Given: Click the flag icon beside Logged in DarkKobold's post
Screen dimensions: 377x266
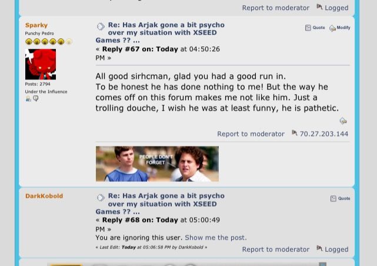Looking at the screenshot, I should [x=319, y=248].
